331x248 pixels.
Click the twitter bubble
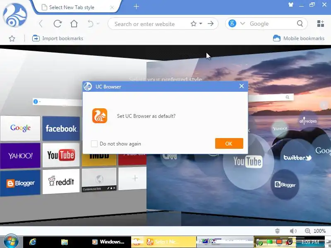(x=297, y=158)
